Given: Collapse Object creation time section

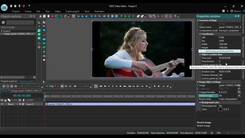Looking at the screenshot, I should coord(200,54).
